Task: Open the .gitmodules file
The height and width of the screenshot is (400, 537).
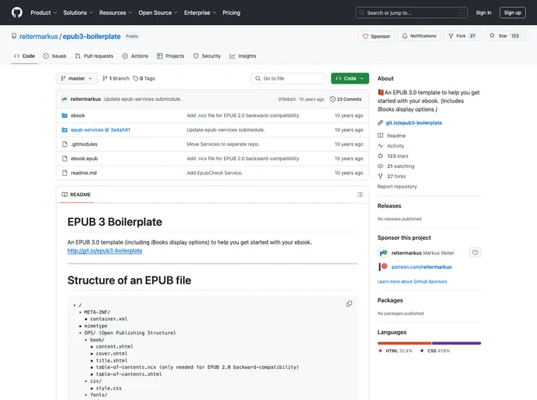Action: click(x=84, y=145)
